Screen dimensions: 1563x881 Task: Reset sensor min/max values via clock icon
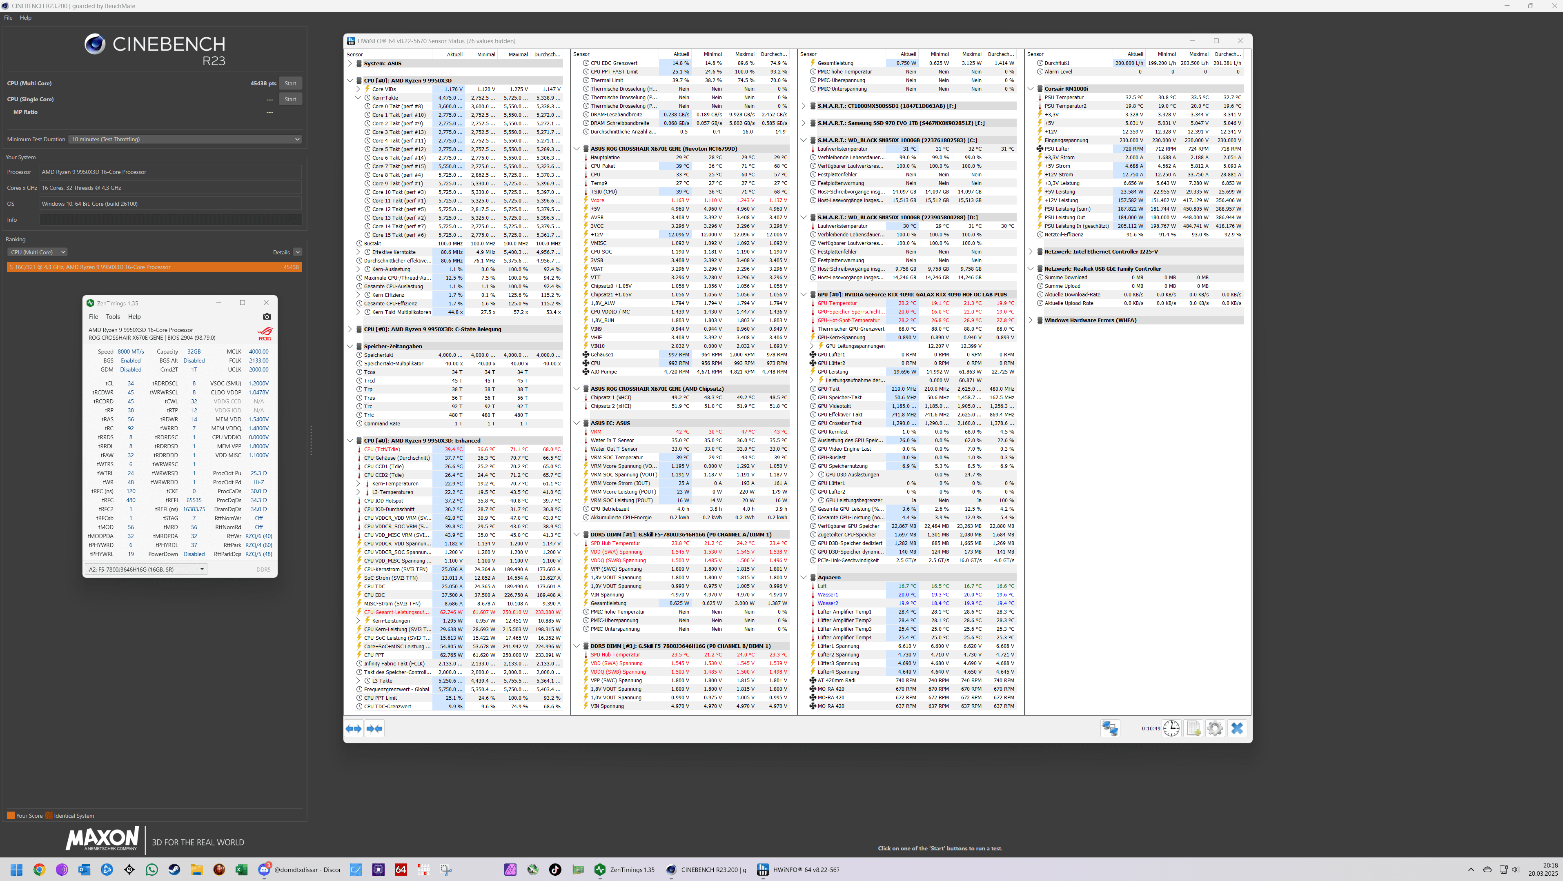point(1171,728)
